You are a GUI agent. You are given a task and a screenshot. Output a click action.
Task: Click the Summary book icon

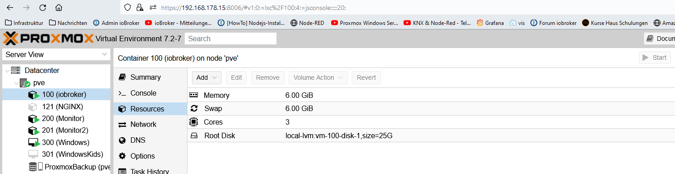(x=122, y=77)
